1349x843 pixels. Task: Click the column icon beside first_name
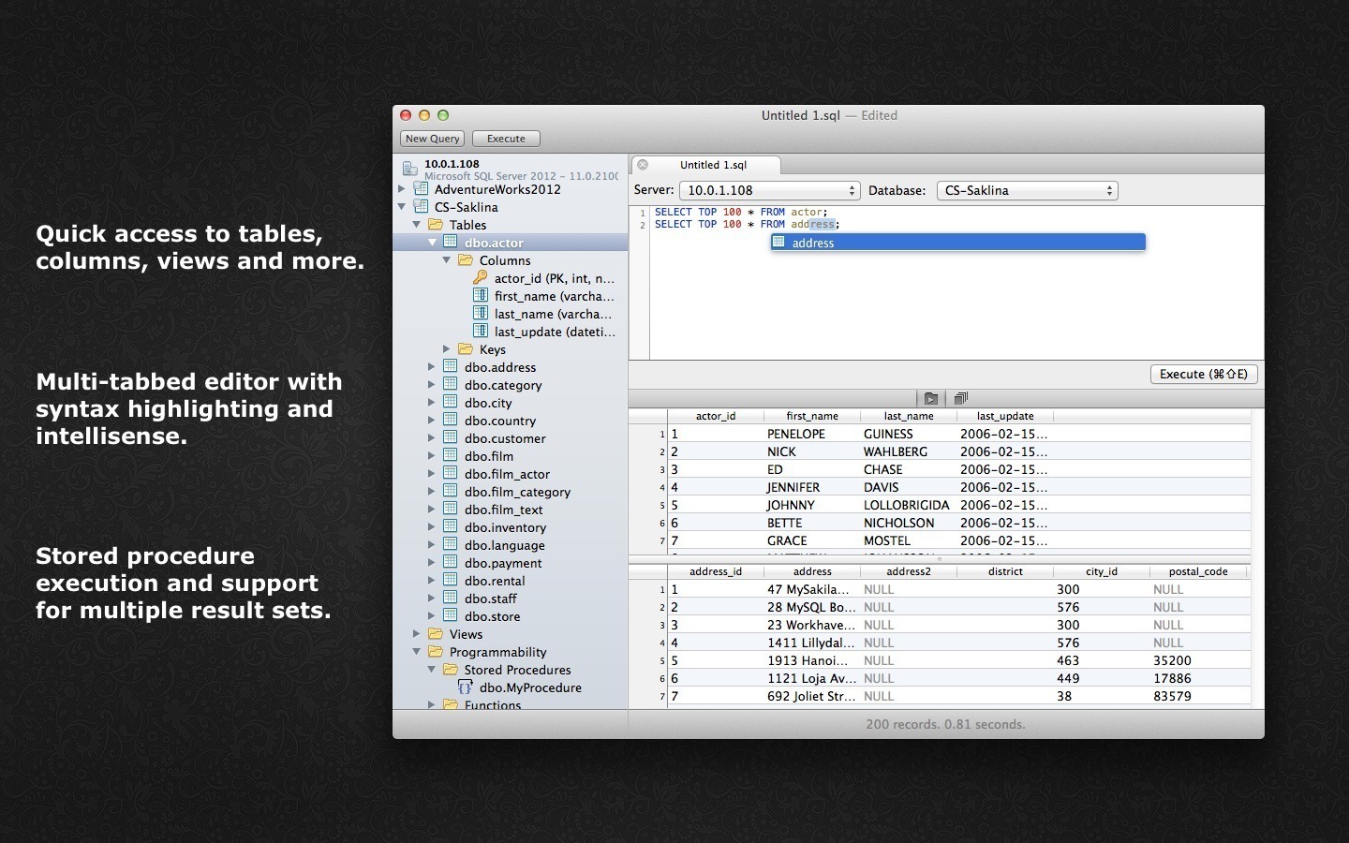[481, 295]
